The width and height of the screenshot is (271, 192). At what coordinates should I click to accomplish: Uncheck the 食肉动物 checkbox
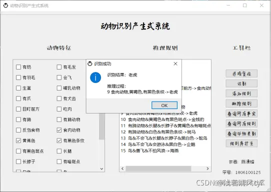pyautogui.click(x=59, y=130)
